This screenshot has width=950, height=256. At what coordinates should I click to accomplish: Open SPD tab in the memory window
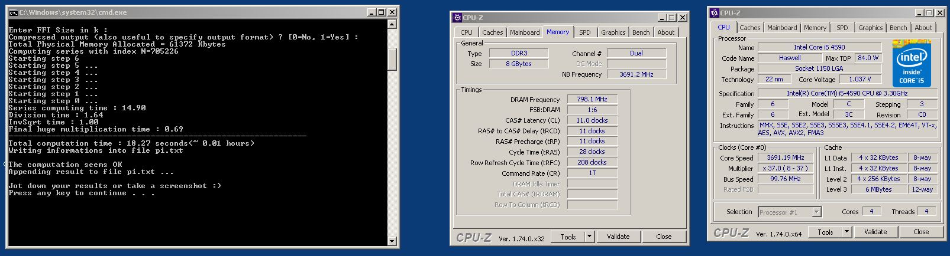[585, 32]
